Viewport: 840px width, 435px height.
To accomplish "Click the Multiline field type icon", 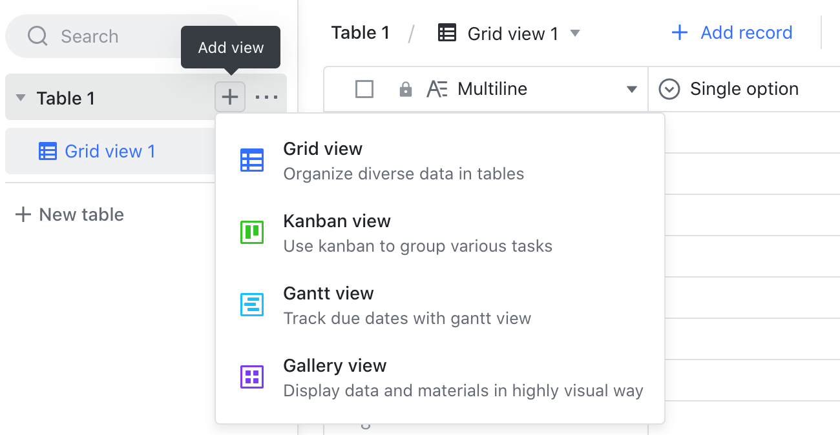I will [437, 89].
